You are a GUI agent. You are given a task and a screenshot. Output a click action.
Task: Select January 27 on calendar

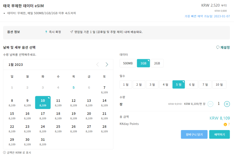coord(89,129)
